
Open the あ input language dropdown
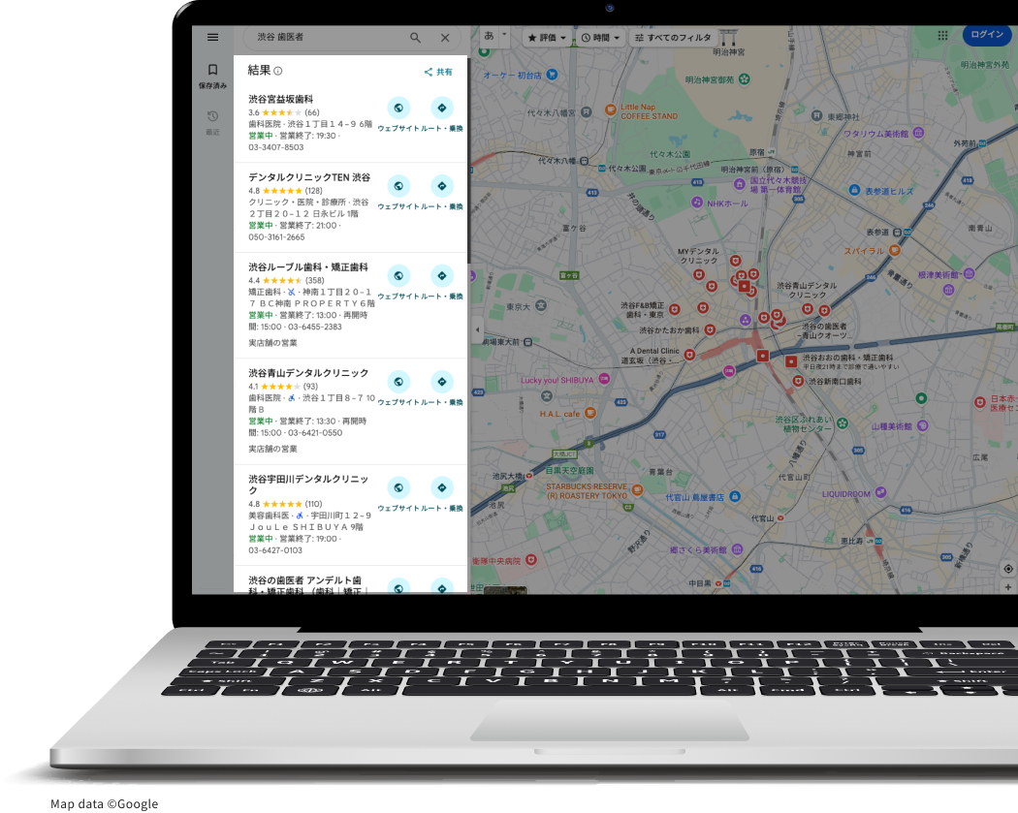[494, 36]
